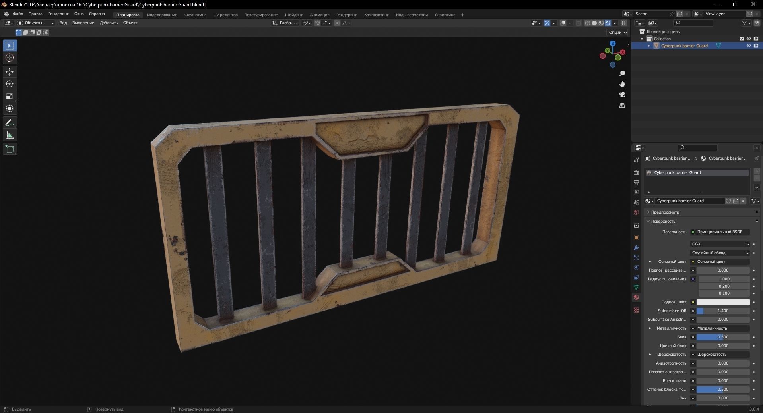Switch to the Shading workspace tab
The height and width of the screenshot is (413, 763).
pos(294,15)
